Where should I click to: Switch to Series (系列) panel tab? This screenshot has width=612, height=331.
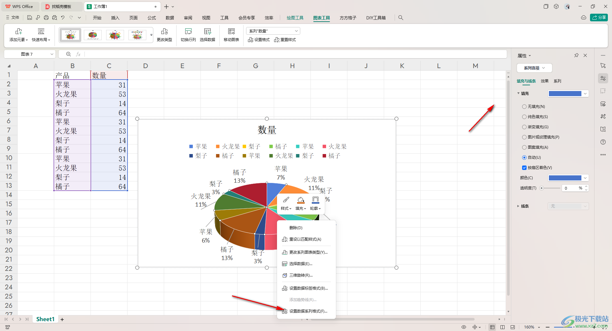[x=557, y=81]
